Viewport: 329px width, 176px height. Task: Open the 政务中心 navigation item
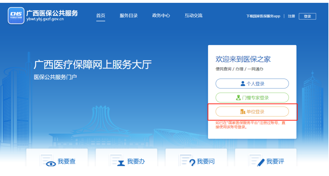pyautogui.click(x=161, y=16)
